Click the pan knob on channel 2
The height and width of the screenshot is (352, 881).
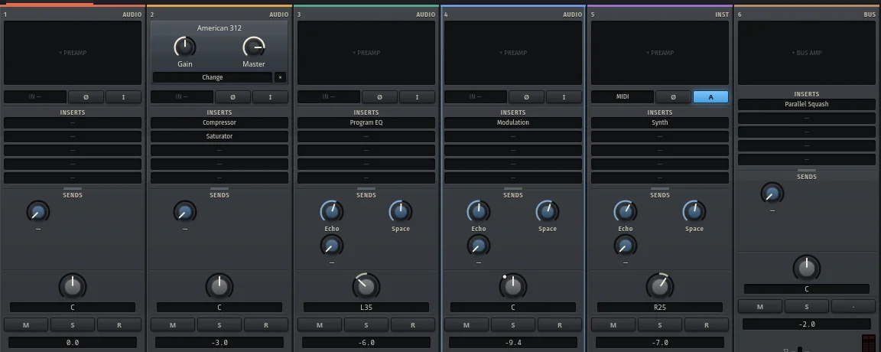(219, 287)
